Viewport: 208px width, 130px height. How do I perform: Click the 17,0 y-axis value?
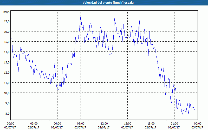tap(6, 21)
